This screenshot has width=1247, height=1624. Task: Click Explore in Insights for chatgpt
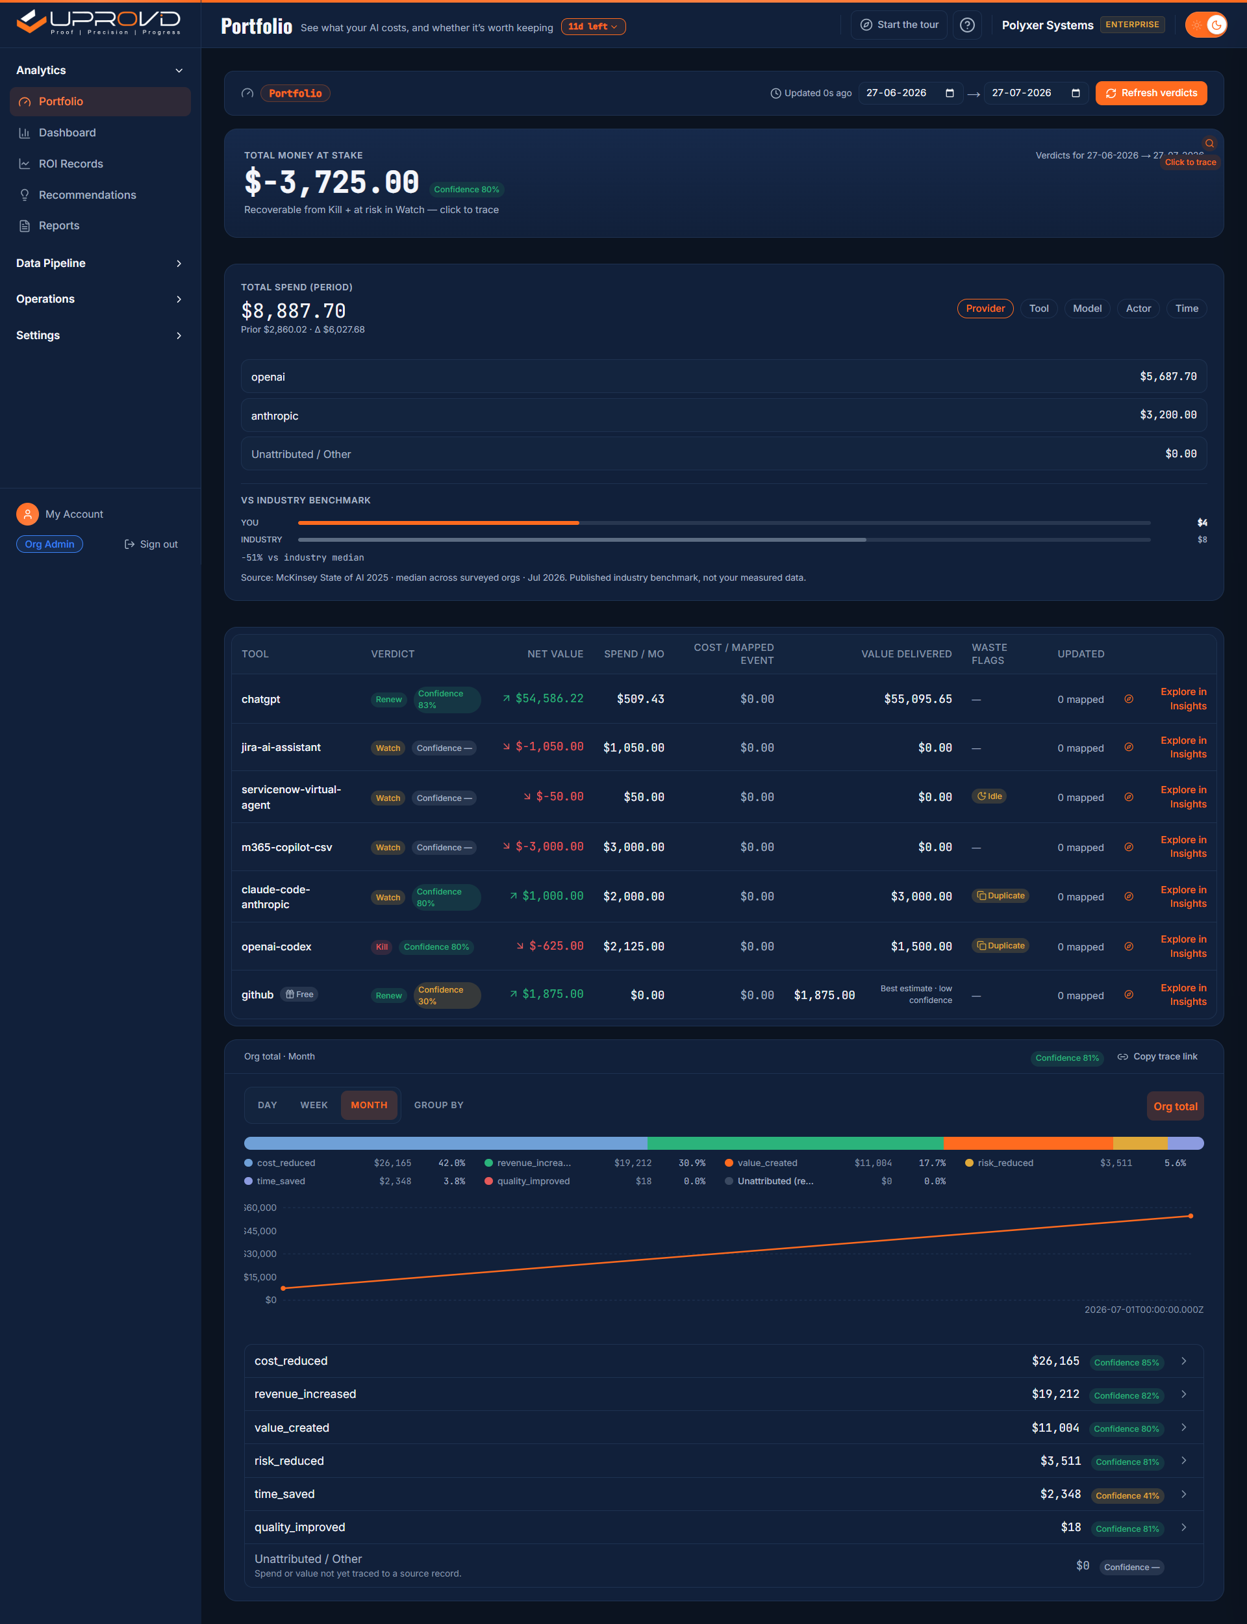pyautogui.click(x=1183, y=699)
